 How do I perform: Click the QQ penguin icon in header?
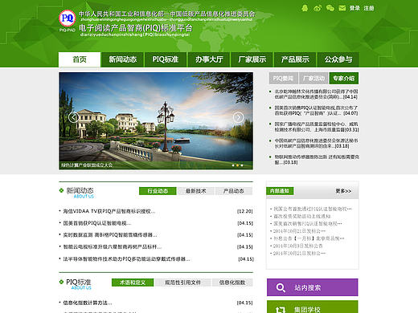(x=305, y=8)
